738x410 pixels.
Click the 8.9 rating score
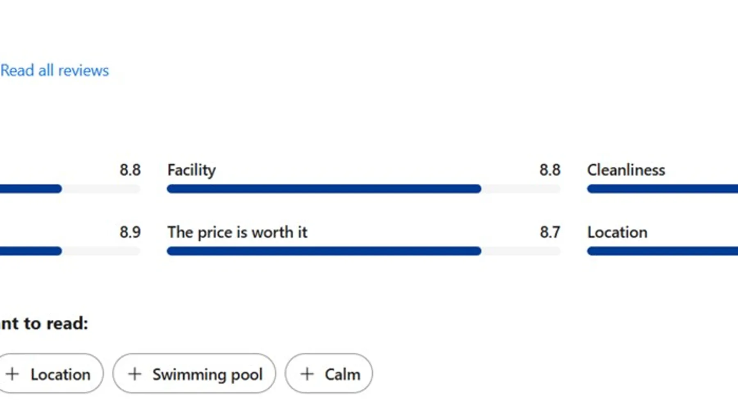(130, 232)
